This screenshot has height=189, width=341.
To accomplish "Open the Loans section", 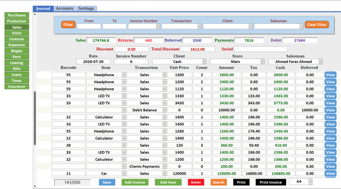I will tap(17, 75).
